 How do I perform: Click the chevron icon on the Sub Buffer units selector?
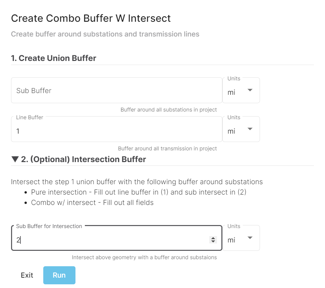pos(250,90)
